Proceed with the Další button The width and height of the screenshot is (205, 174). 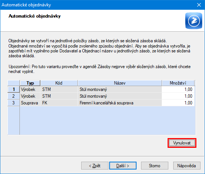[x=123, y=166]
